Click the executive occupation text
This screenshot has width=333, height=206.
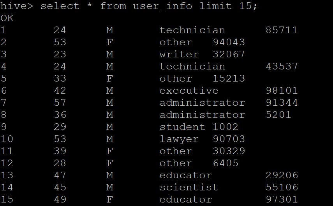point(189,91)
